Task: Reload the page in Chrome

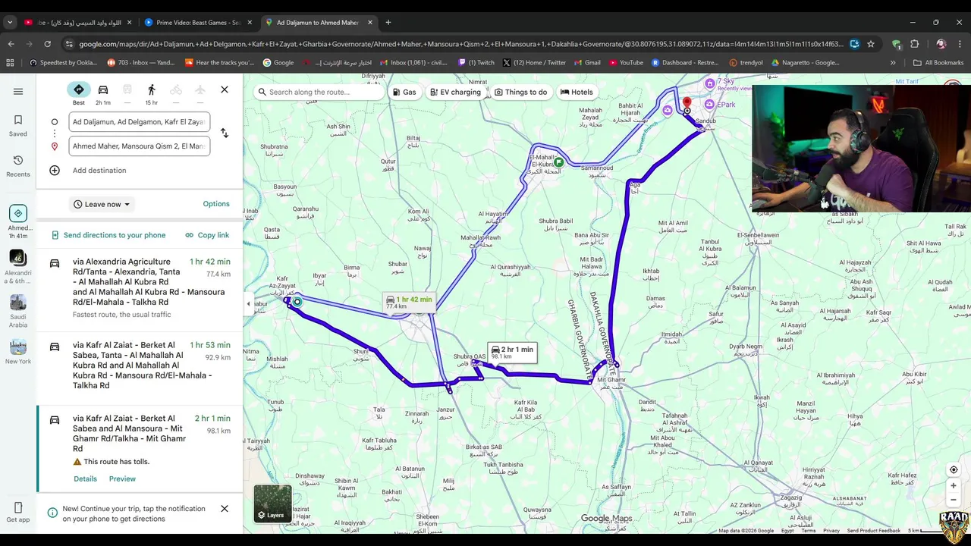Action: 47,44
